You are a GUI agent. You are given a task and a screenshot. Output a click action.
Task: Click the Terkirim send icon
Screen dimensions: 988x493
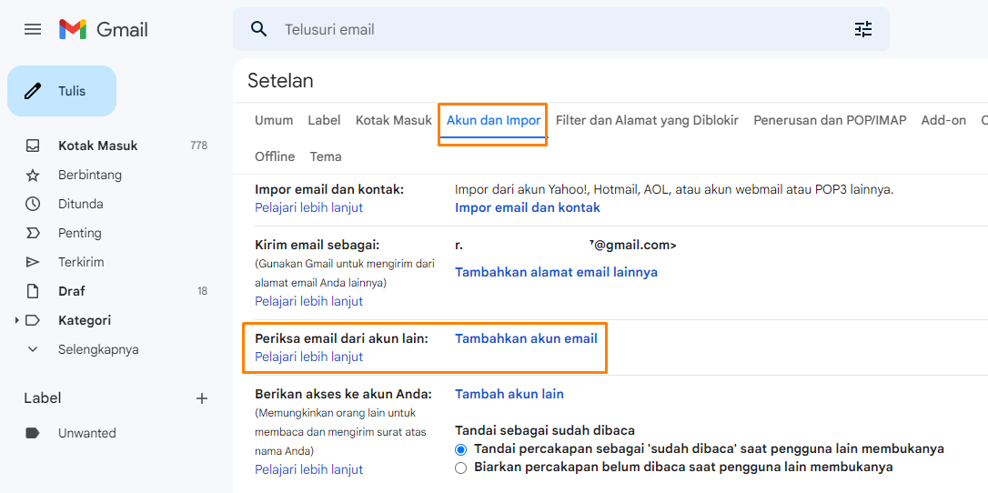click(x=33, y=262)
